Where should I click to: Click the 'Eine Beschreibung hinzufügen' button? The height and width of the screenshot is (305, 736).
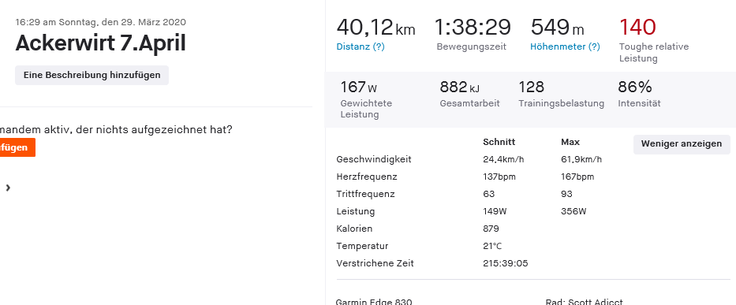click(92, 75)
